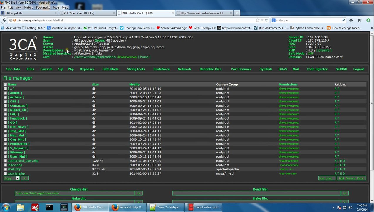Image resolution: width=374 pixels, height=212 pixels.
Task: Open Getting Started bookmark
Action: [33, 28]
